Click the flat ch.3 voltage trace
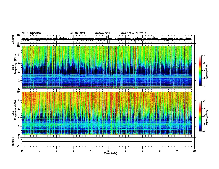The width and height of the screenshot is (219, 169). tap(106, 141)
